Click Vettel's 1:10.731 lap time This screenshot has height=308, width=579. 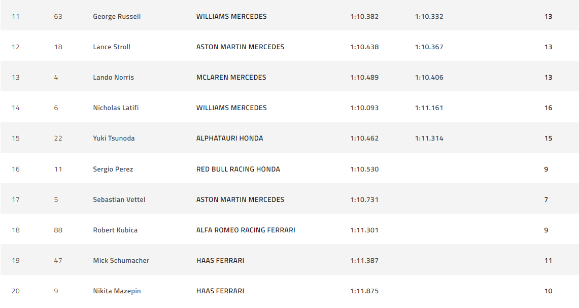pyautogui.click(x=364, y=199)
